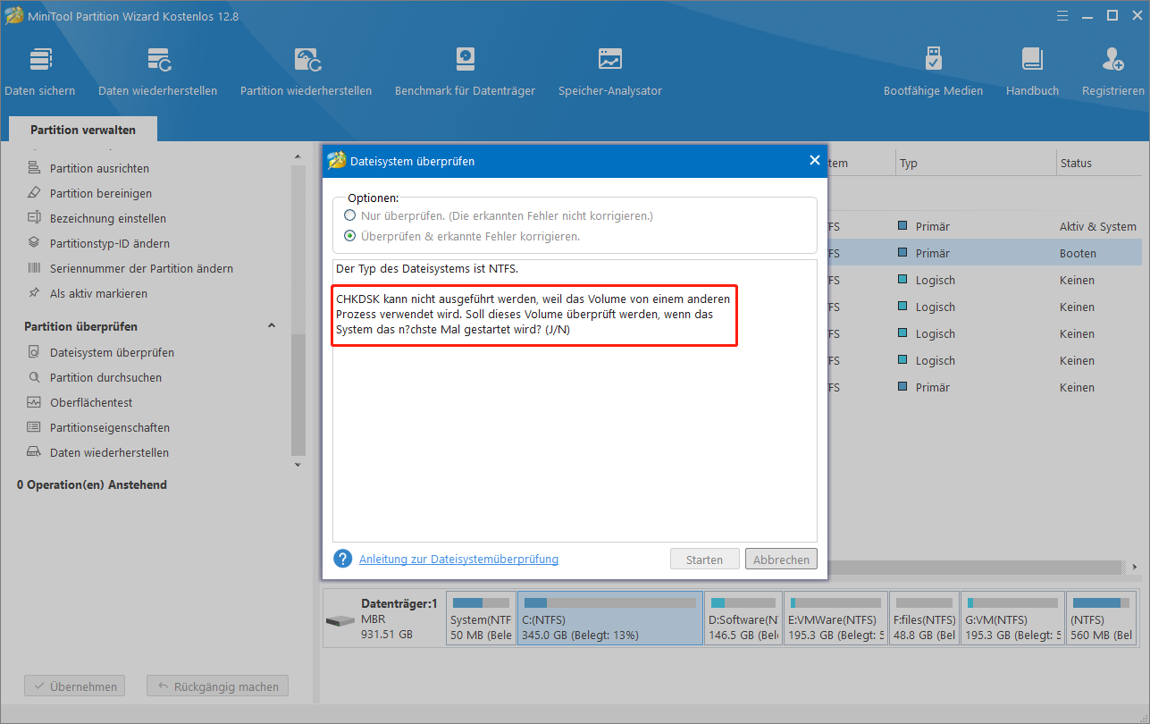This screenshot has height=724, width=1150.
Task: Open the Daten sichern tool
Action: [x=40, y=72]
